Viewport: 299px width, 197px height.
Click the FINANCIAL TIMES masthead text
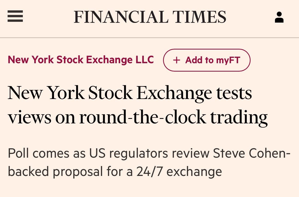click(150, 17)
